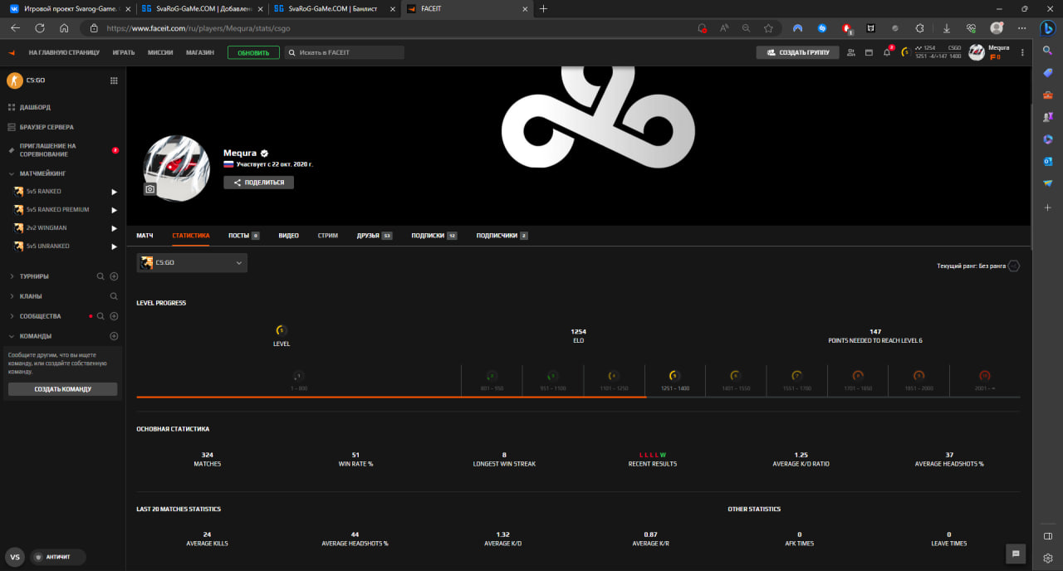Click the FACEIT logo in the site header
This screenshot has height=571, width=1063.
pos(12,52)
